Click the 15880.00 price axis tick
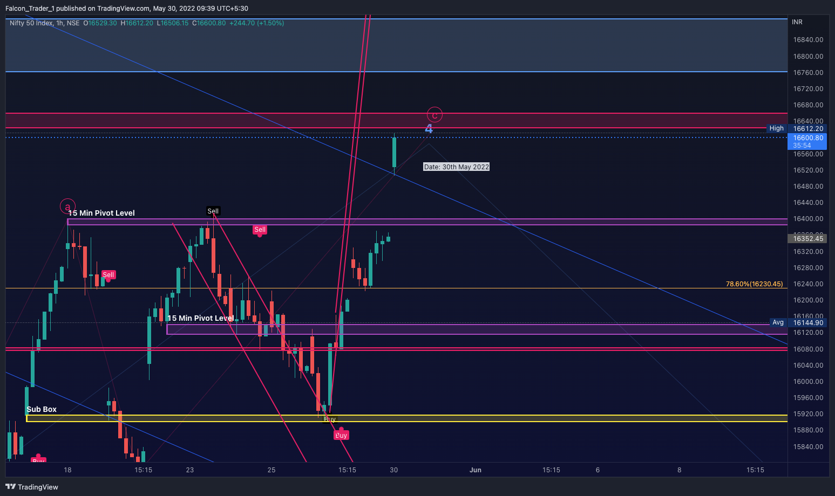835x496 pixels. pyautogui.click(x=808, y=430)
